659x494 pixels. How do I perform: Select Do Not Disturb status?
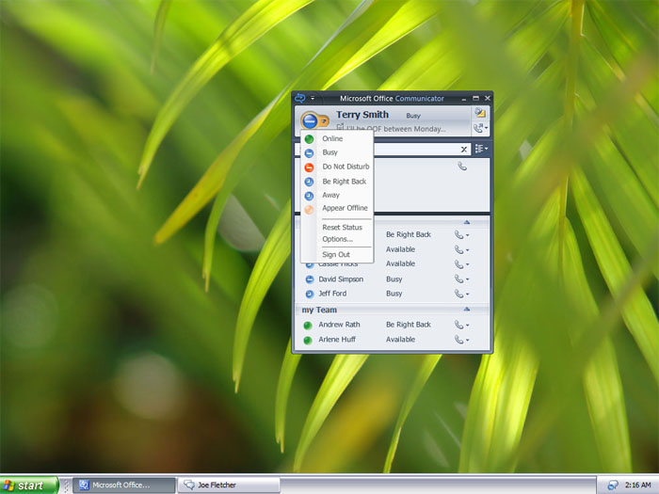[337, 167]
